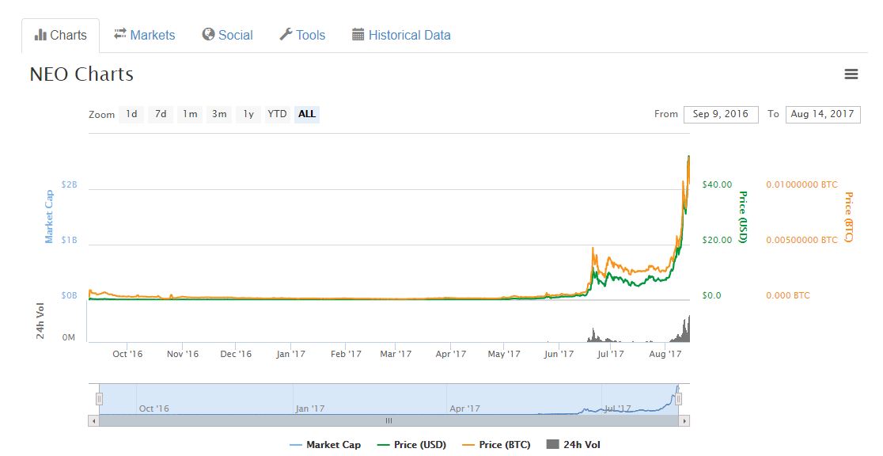Set zoom range to YTD
The image size is (883, 456).
pos(277,114)
